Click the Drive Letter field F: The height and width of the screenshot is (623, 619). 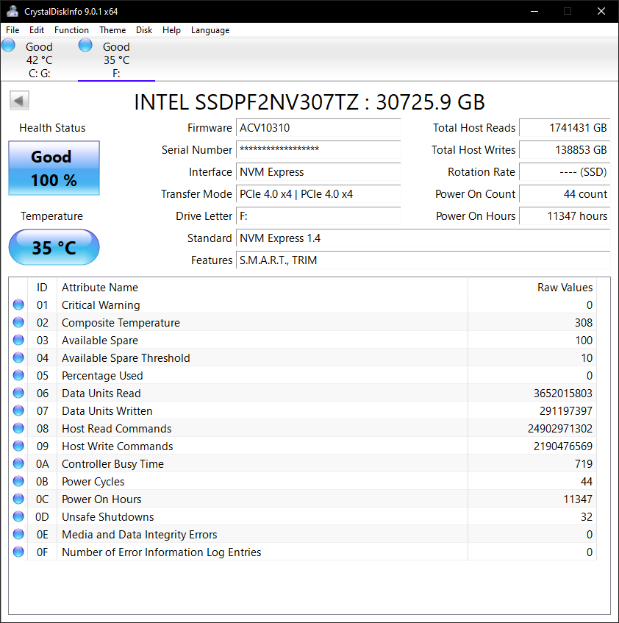pos(318,216)
